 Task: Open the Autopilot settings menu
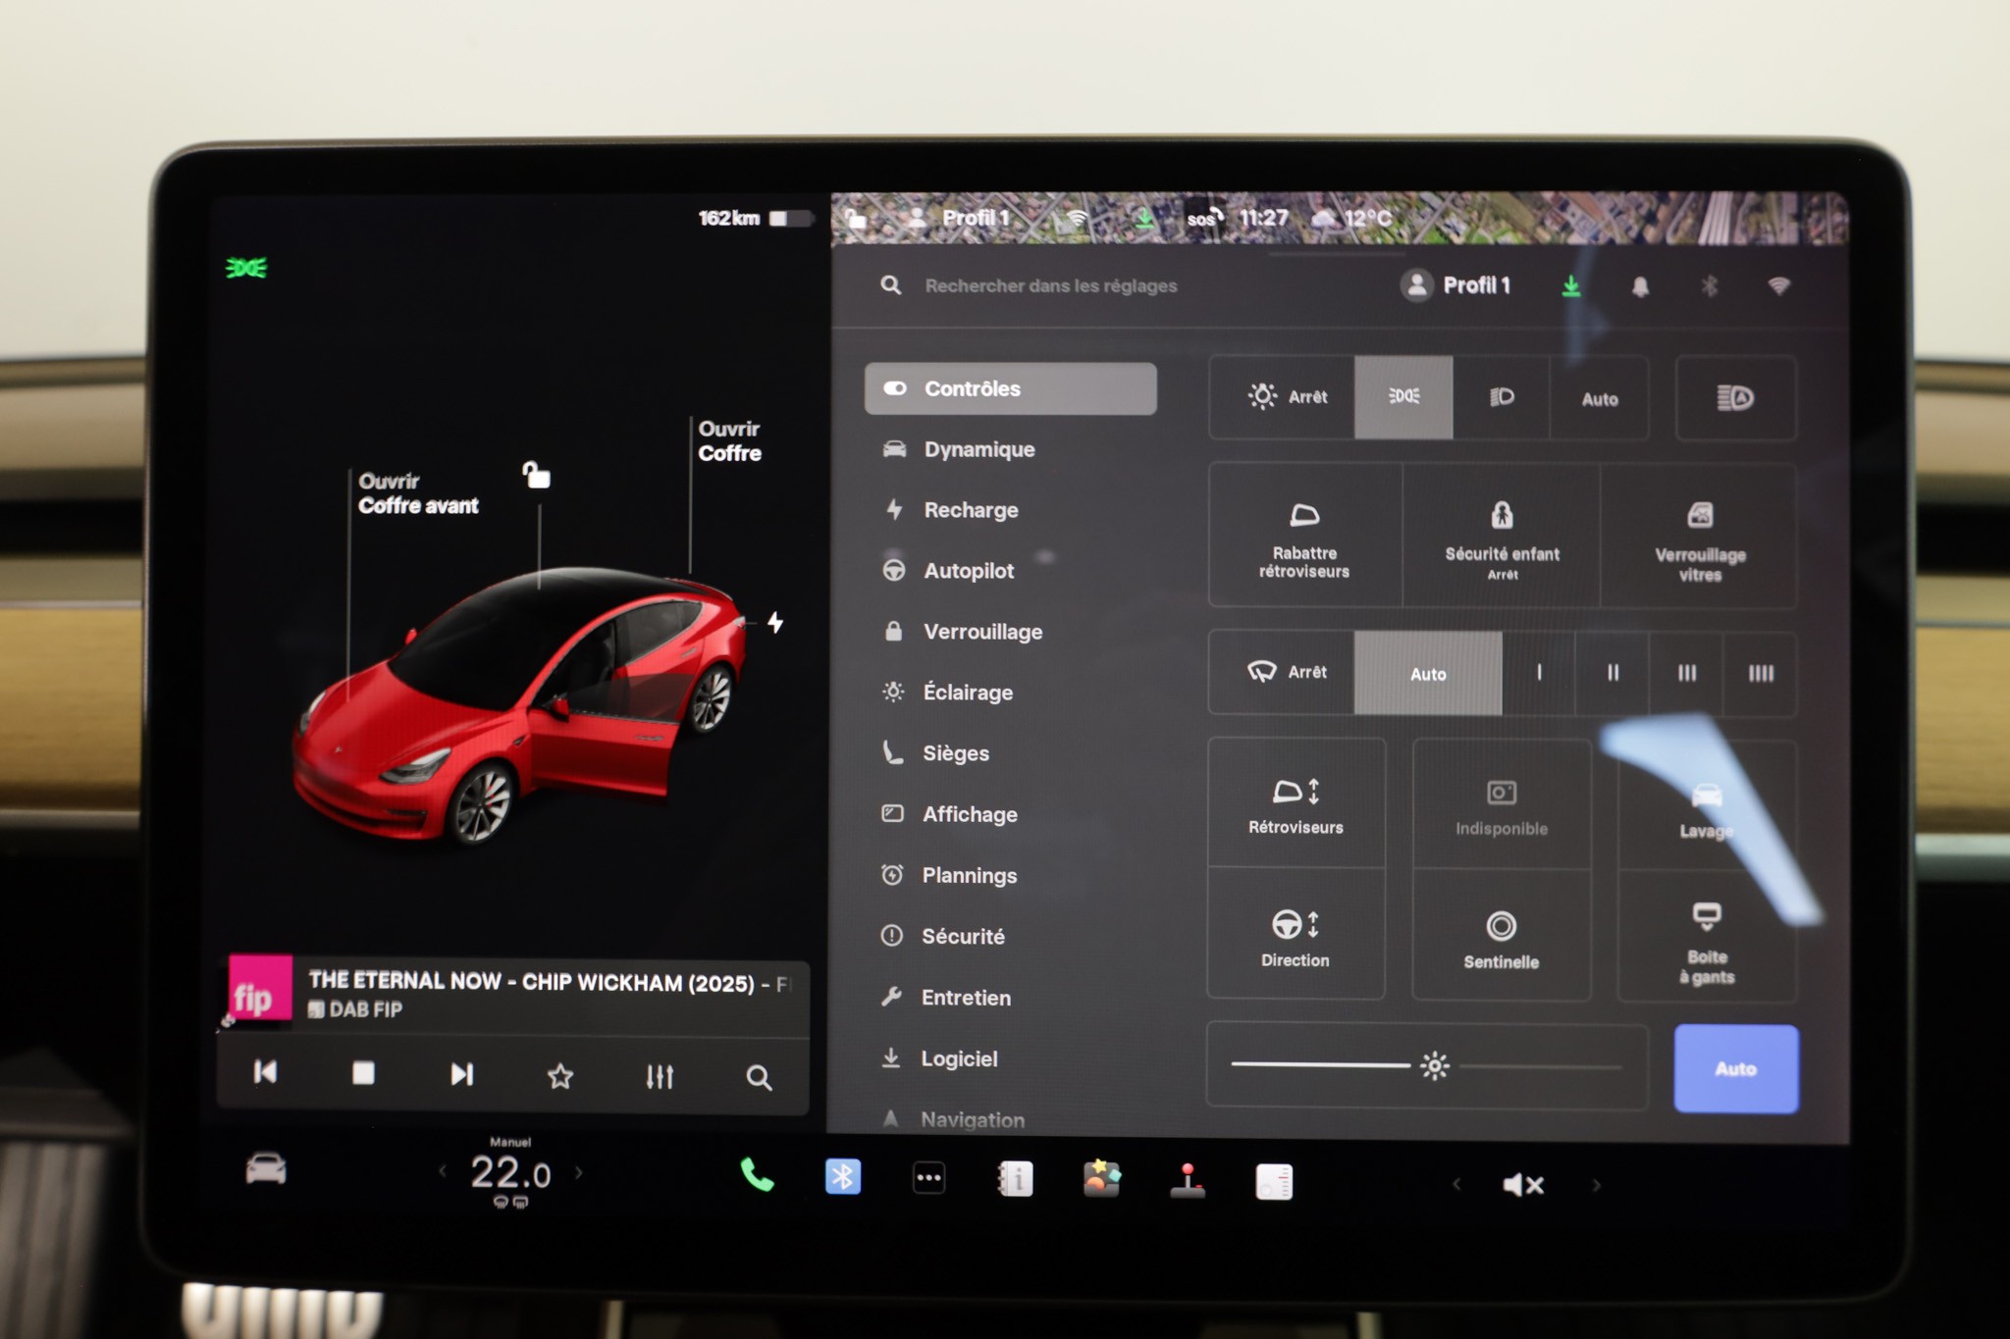[x=968, y=571]
